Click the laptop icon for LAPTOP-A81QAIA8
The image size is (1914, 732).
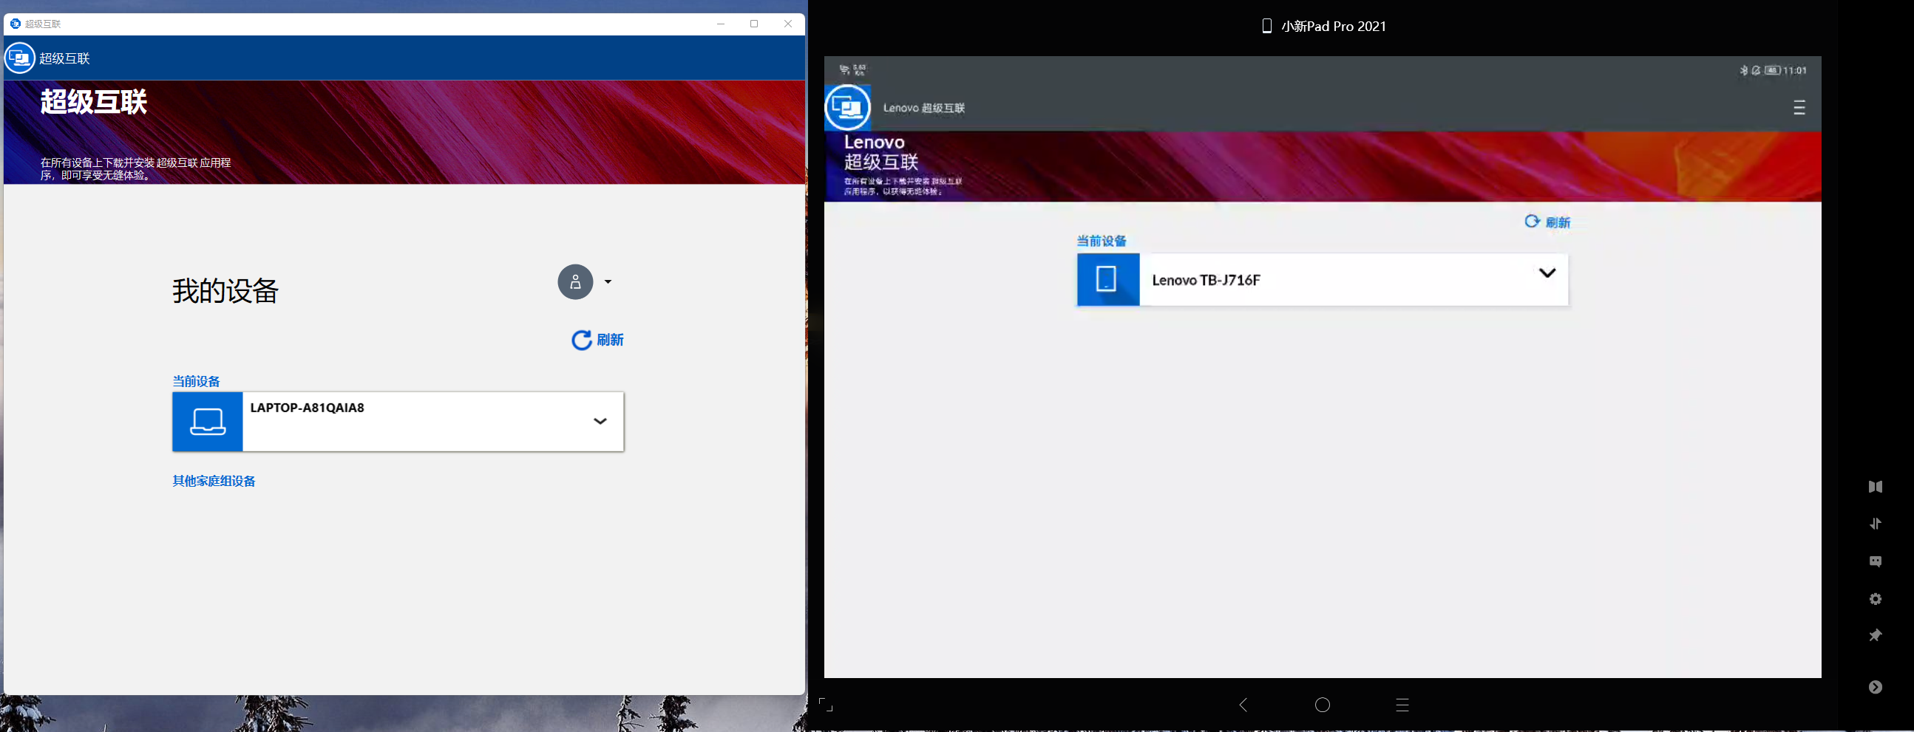click(207, 422)
